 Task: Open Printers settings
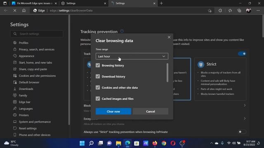(24, 115)
